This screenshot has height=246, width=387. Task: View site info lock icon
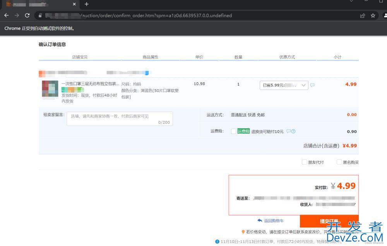point(40,15)
